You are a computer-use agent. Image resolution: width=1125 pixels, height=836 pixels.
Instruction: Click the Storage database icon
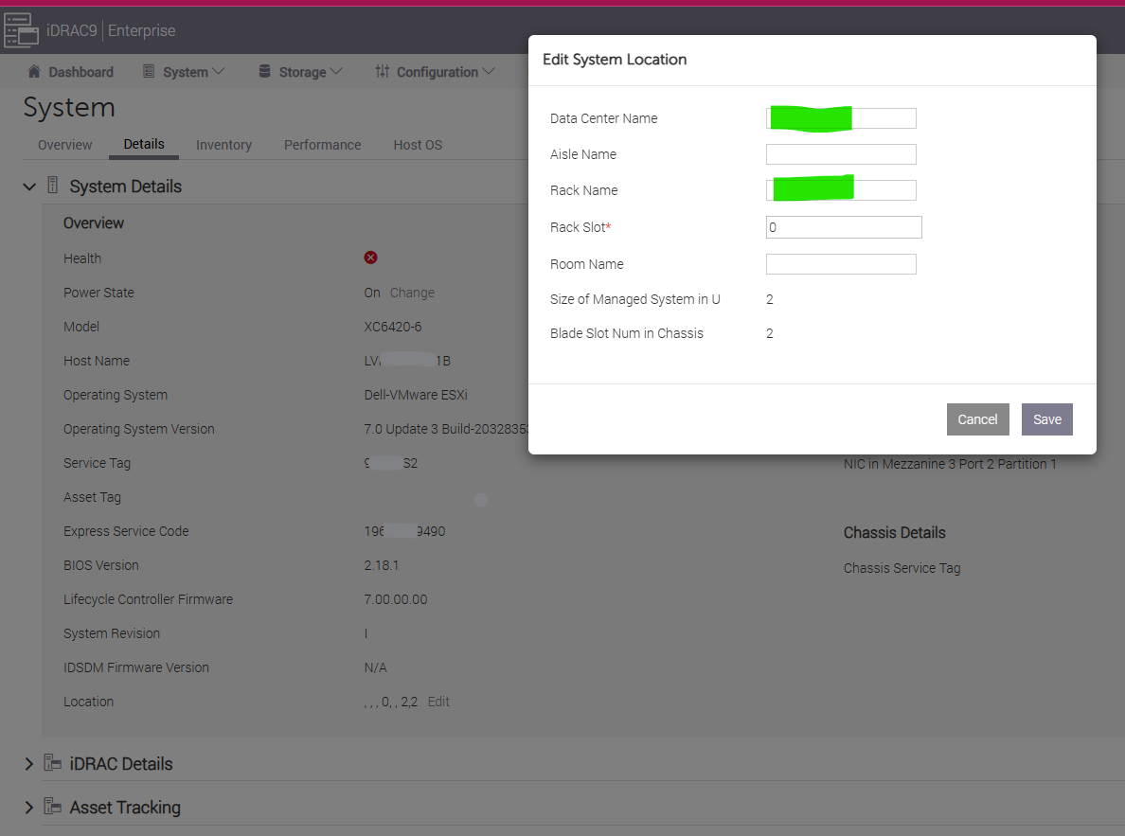265,71
